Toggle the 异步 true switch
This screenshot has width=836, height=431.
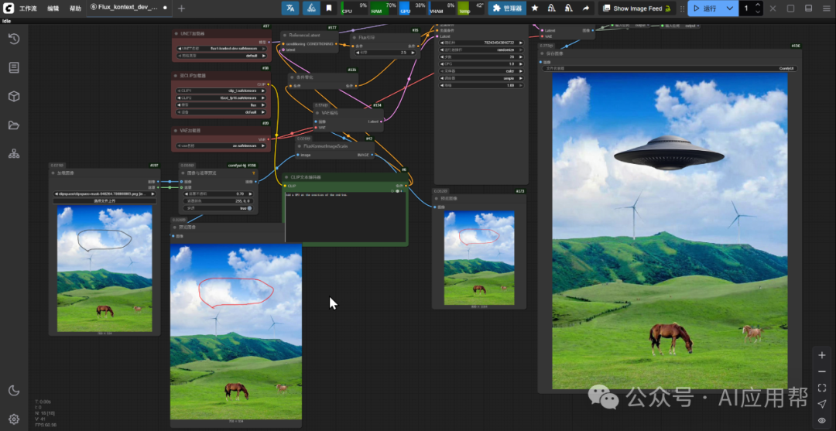(x=218, y=208)
